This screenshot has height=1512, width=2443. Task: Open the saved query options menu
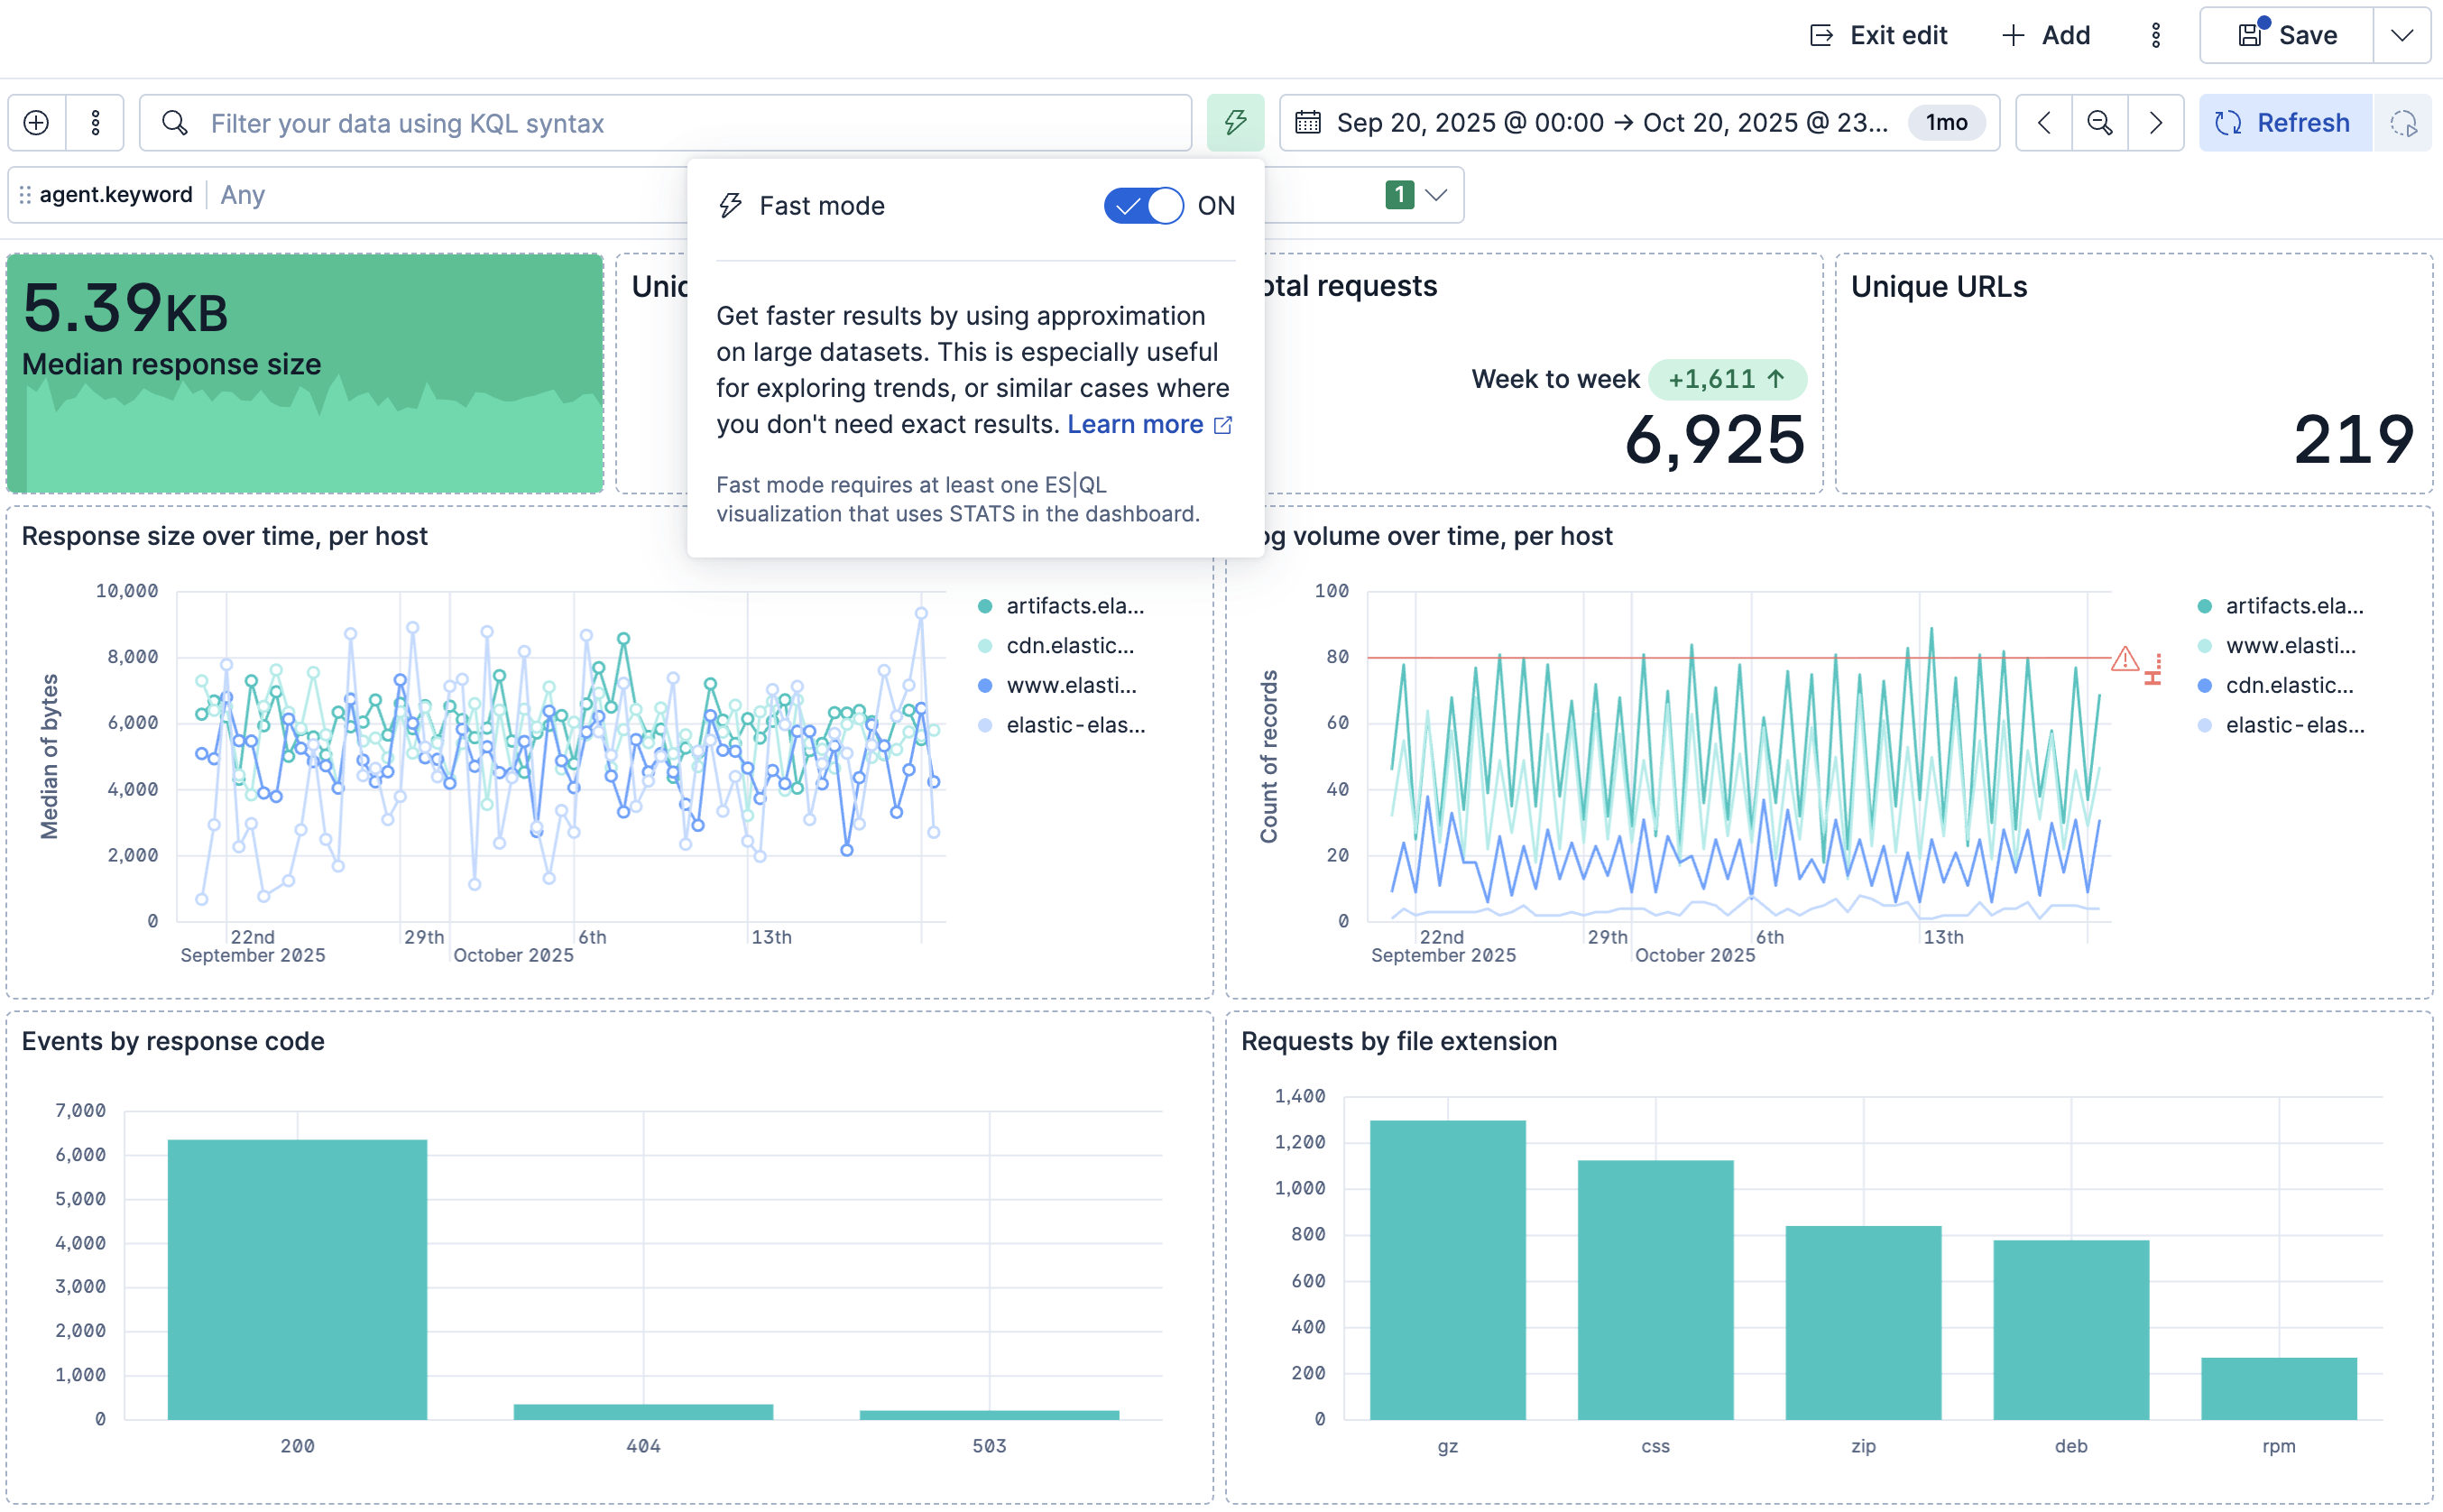click(95, 123)
